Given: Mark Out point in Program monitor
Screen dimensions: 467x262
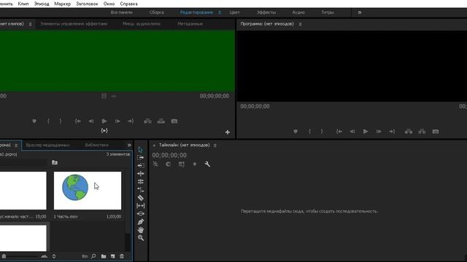Looking at the screenshot, I should (322, 131).
